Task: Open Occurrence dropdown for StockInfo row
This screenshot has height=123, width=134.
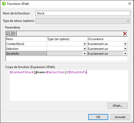Action: pos(125,54)
